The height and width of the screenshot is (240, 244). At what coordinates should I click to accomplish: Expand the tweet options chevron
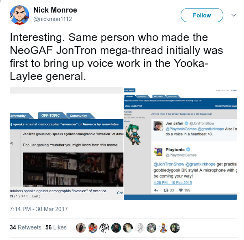pos(234,15)
